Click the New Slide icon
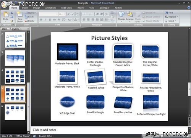 [x=20, y=14]
